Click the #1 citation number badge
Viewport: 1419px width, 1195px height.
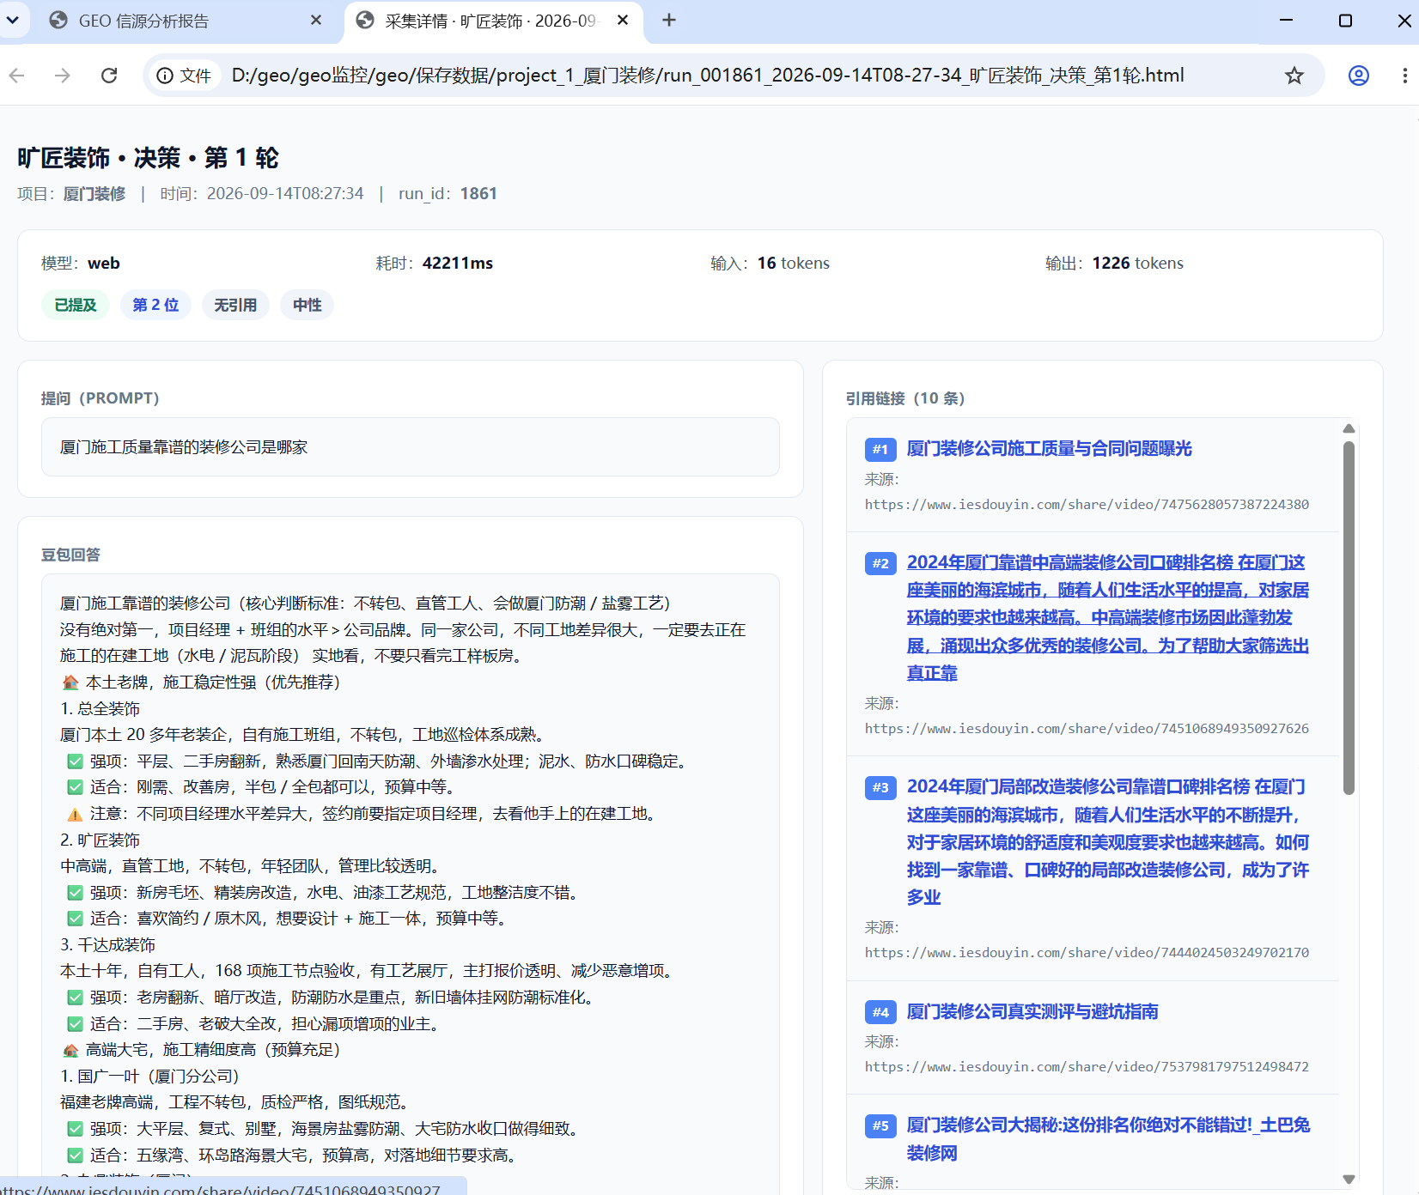[x=880, y=449]
